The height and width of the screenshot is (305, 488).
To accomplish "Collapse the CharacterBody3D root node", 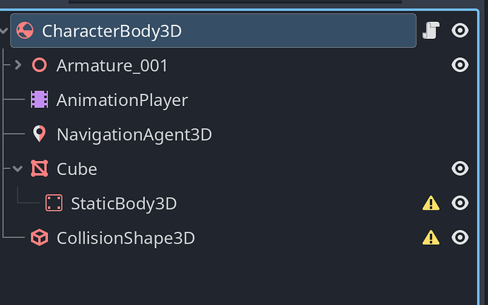I will tap(4, 30).
